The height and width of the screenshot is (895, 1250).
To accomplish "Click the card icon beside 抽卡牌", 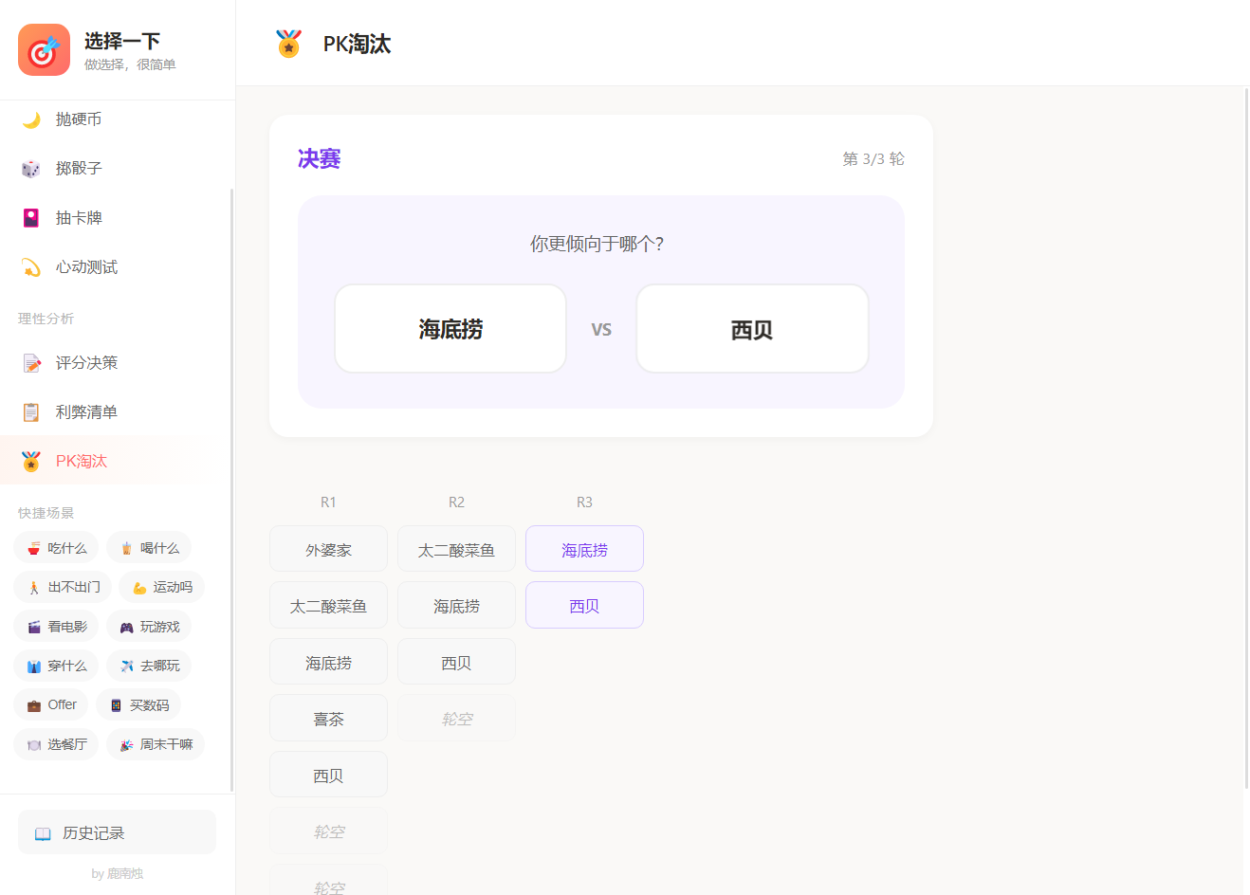I will pos(31,218).
